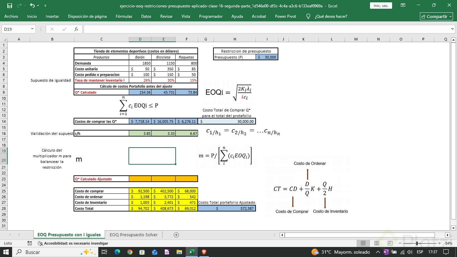The width and height of the screenshot is (457, 257).
Task: Click the macro recording icon in status bar
Action: 30,243
